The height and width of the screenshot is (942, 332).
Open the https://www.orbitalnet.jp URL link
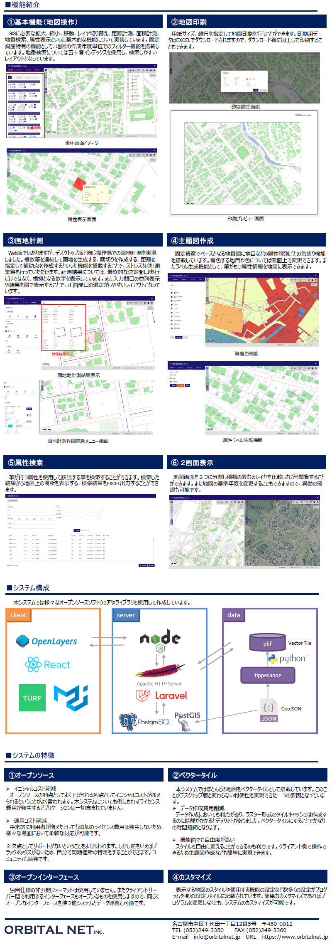(x=294, y=937)
